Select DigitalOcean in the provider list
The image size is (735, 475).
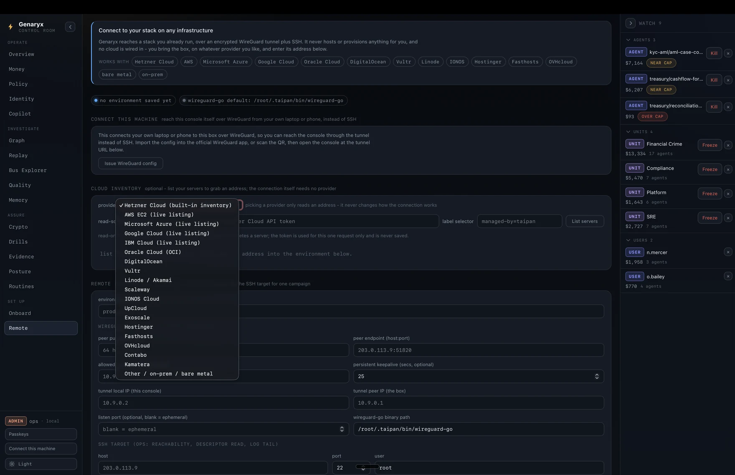click(x=177, y=261)
